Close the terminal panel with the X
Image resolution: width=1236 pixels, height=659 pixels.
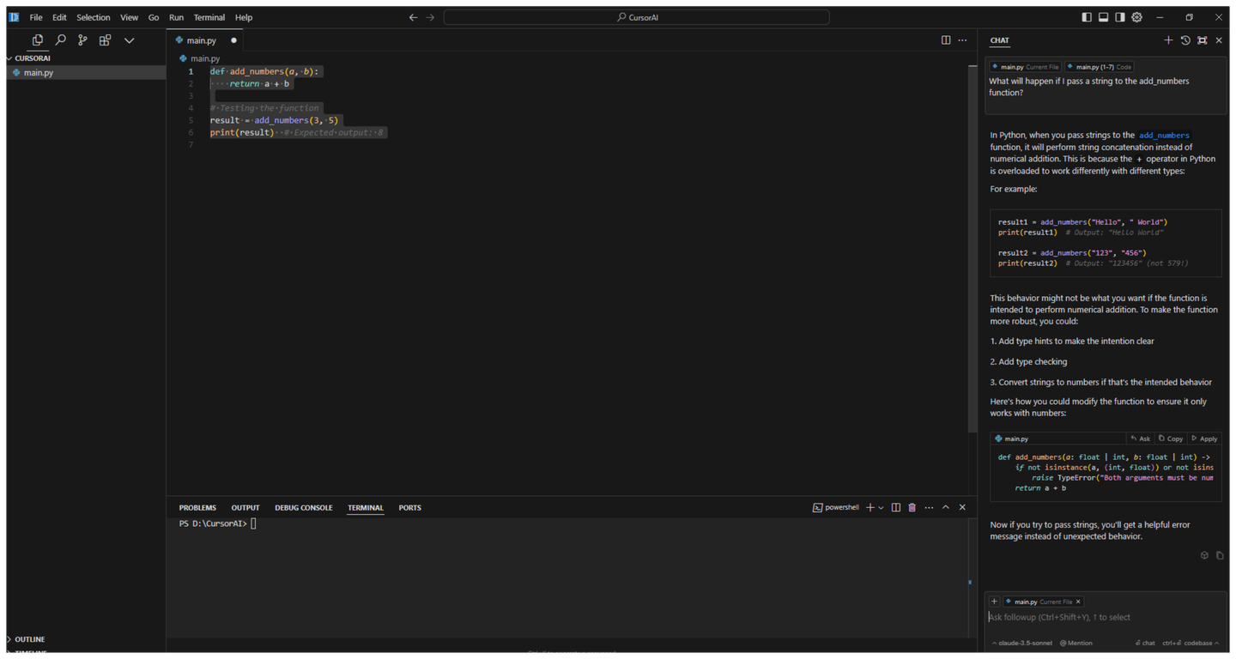[x=962, y=507]
